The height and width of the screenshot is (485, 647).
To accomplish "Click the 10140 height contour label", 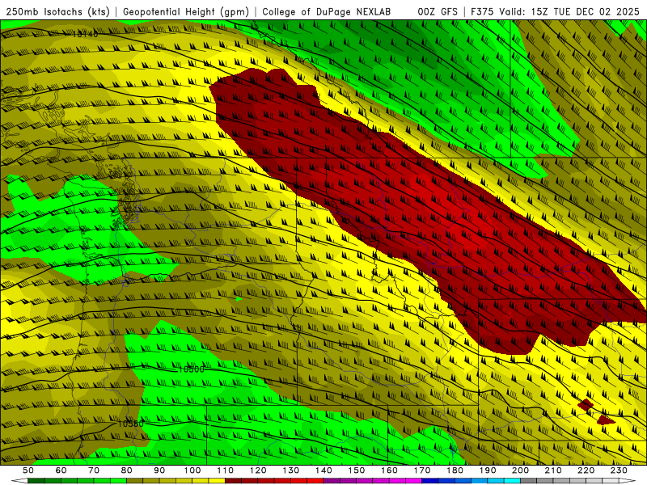I will (86, 34).
